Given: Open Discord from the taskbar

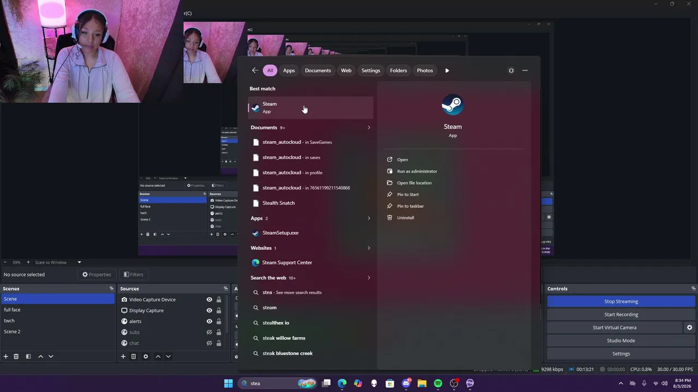Looking at the screenshot, I should (x=406, y=383).
